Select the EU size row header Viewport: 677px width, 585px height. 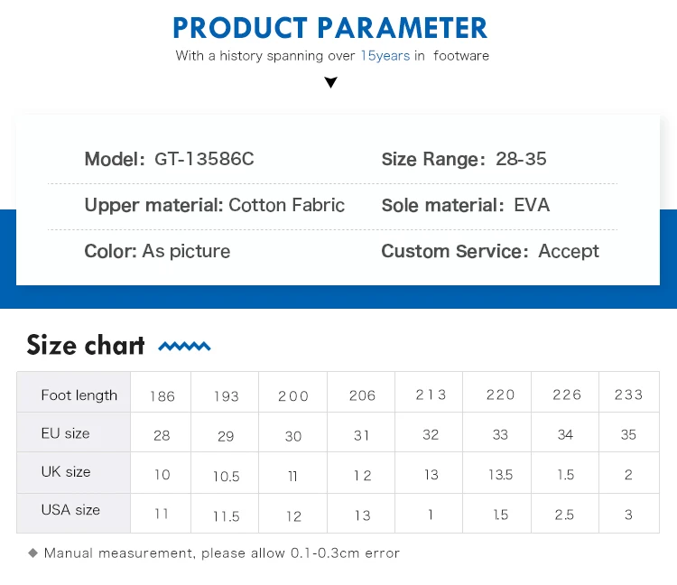pyautogui.click(x=74, y=432)
